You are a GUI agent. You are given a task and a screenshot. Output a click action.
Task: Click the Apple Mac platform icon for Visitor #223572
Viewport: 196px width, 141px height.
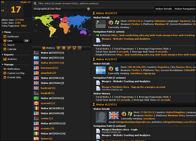click(x=117, y=69)
